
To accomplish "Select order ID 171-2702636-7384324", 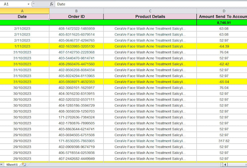I will 76,117.
